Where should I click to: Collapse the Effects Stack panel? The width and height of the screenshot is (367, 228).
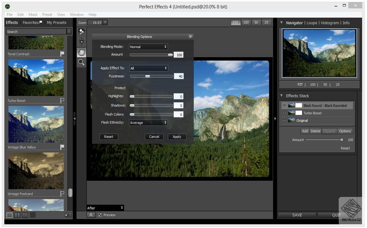(x=281, y=96)
